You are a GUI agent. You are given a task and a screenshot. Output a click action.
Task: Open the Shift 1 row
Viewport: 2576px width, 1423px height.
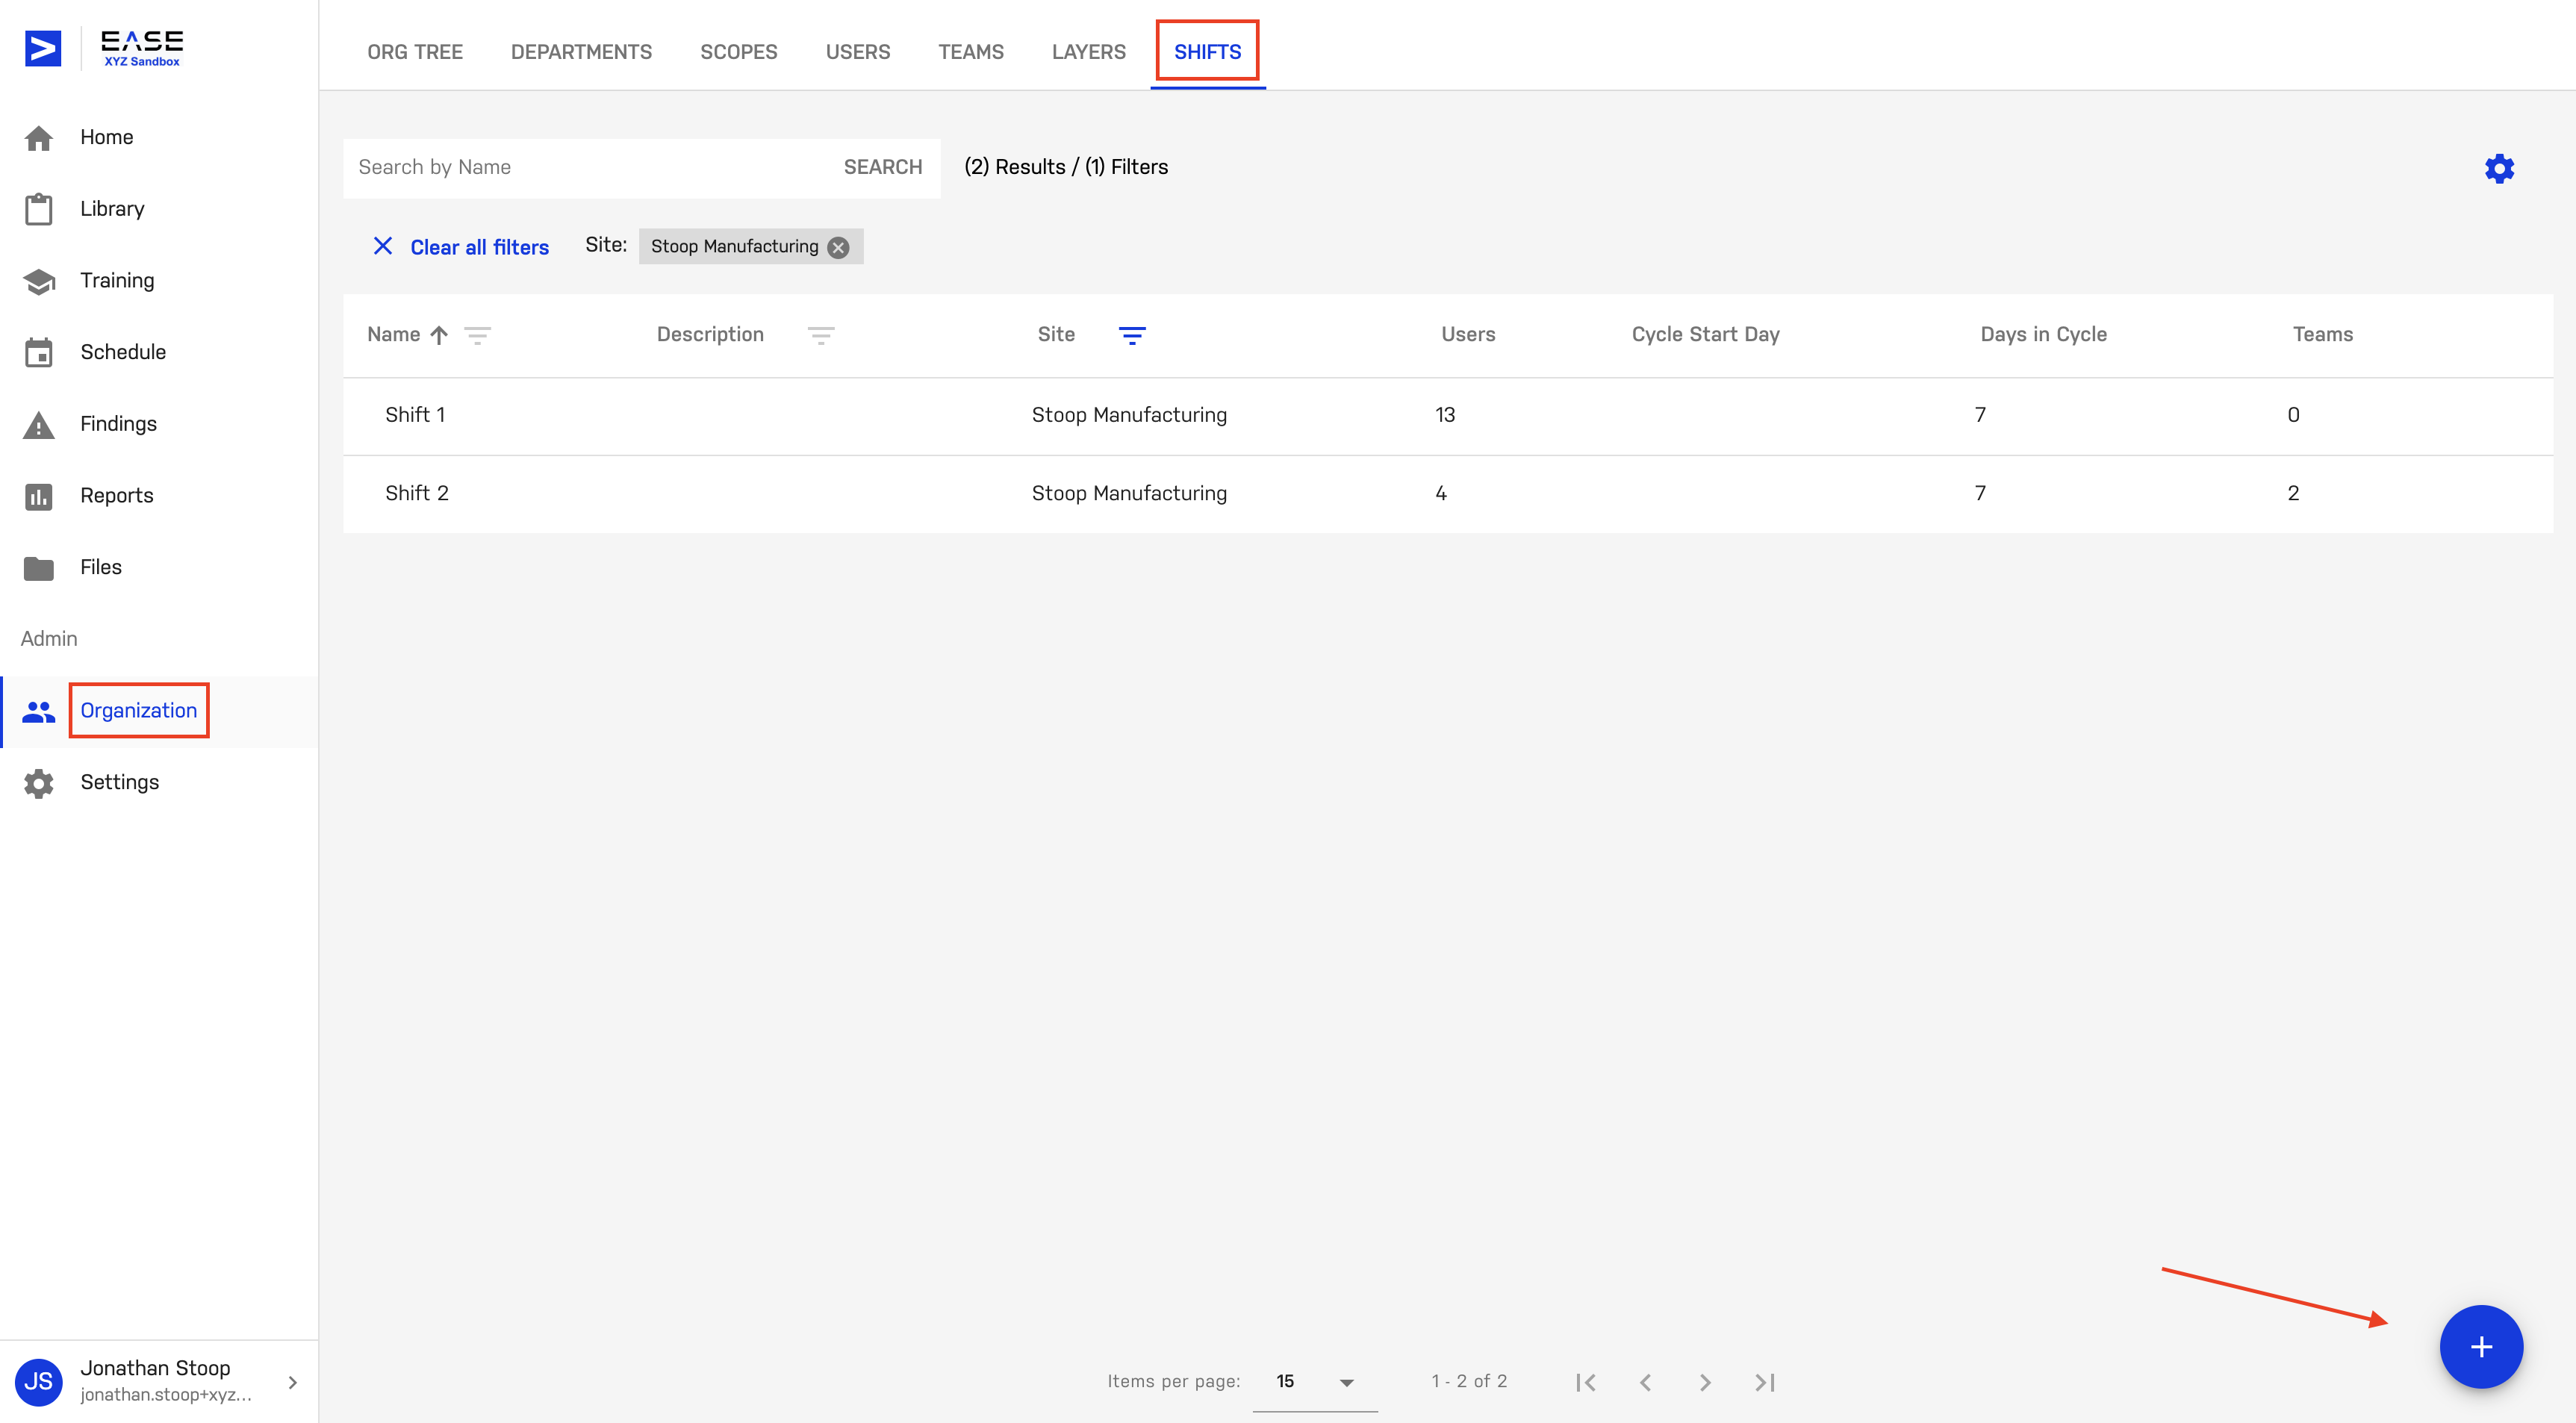[x=1447, y=416]
